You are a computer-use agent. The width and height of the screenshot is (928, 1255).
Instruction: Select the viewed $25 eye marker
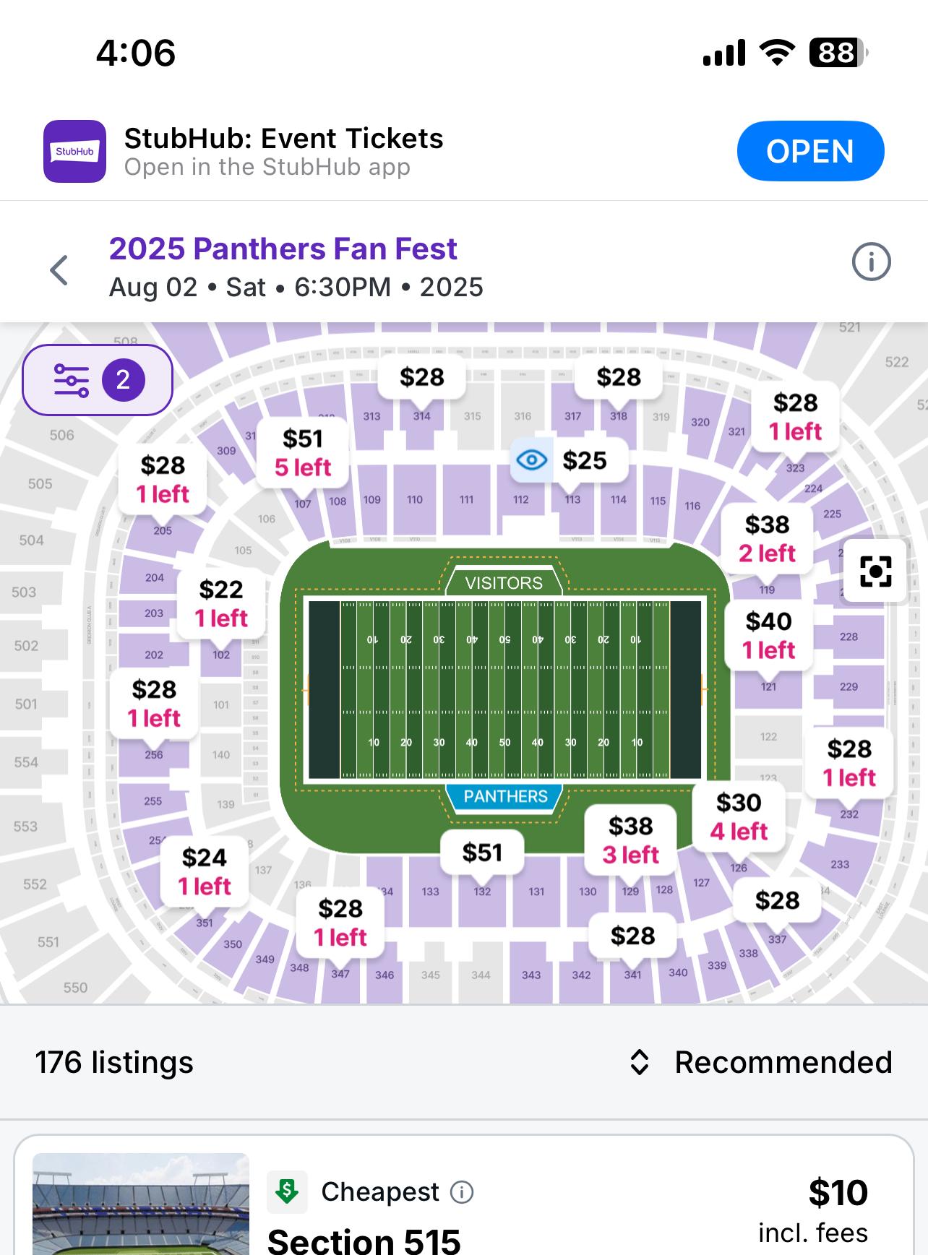click(569, 460)
